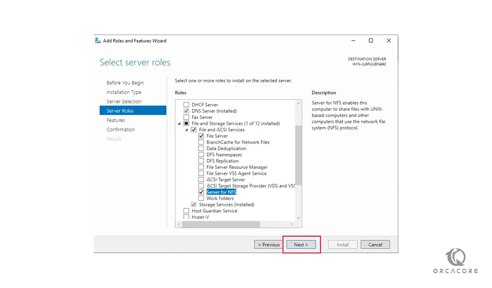Screen dimensions: 492x288
Task: Open the Confirmation step
Action: (x=121, y=130)
